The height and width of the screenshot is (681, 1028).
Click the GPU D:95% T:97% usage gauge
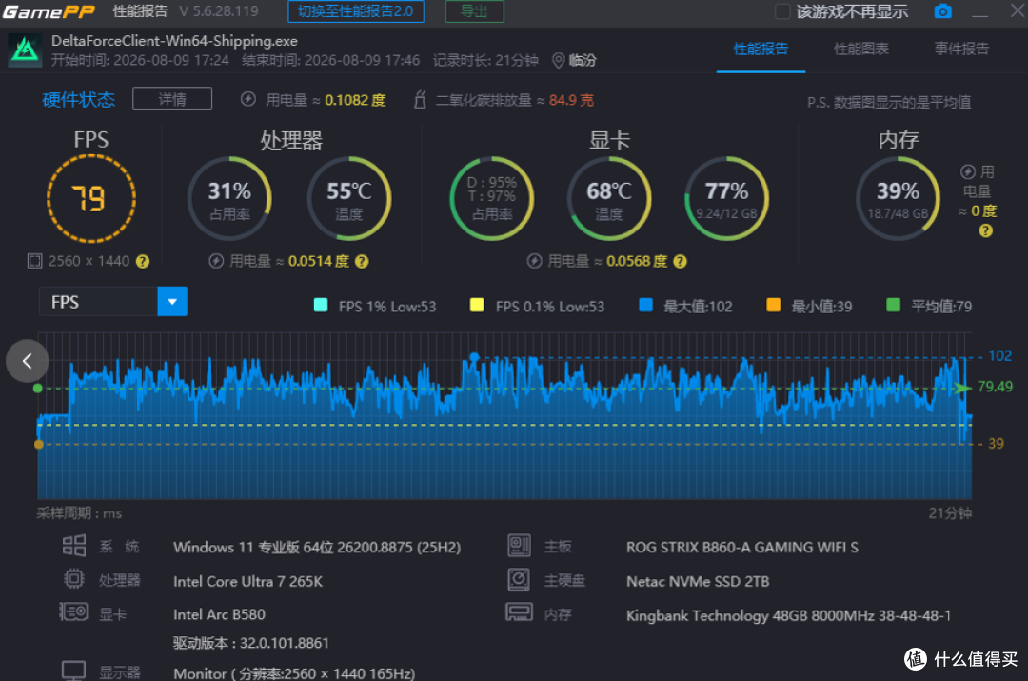tap(492, 199)
